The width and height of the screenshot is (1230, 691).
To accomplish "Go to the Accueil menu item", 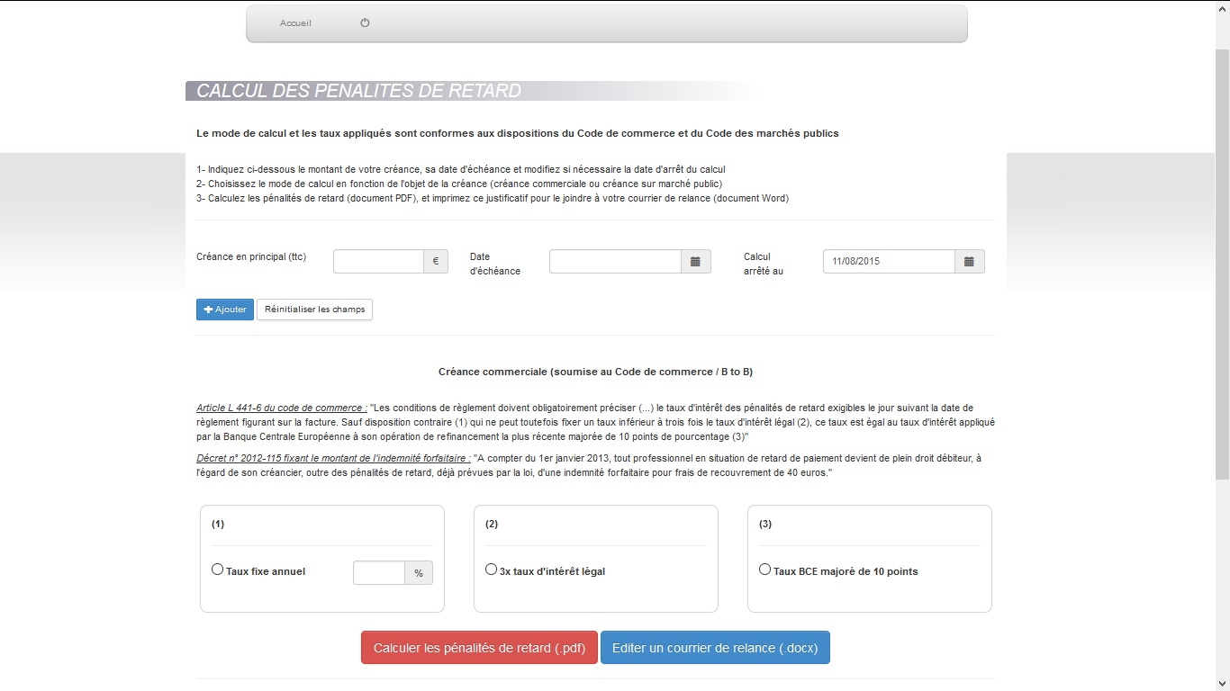I will pos(295,23).
